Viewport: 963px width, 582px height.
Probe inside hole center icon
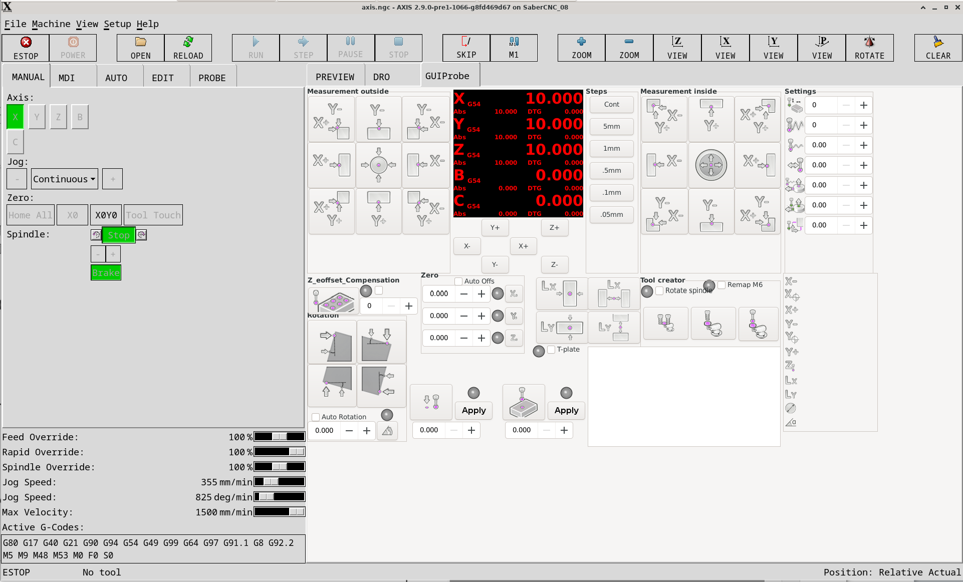coord(711,165)
